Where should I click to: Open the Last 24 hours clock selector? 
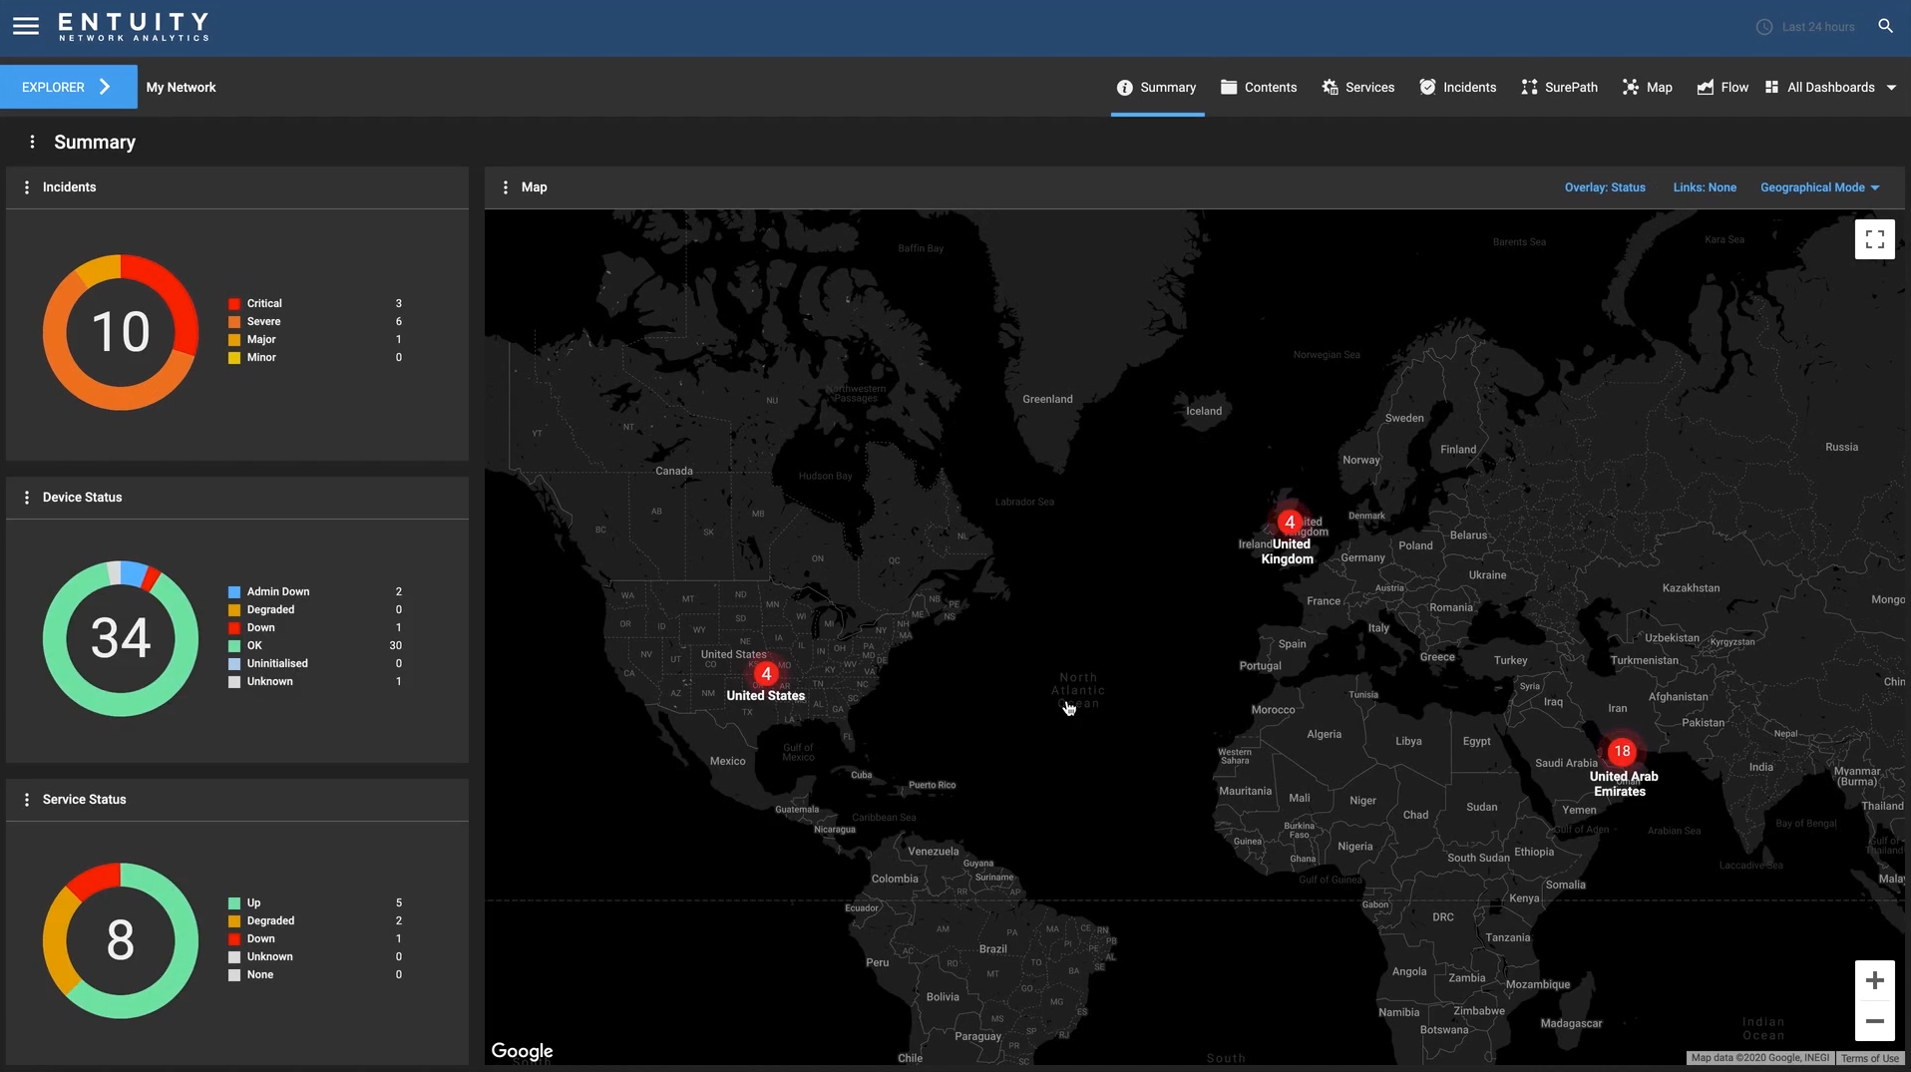1805,27
